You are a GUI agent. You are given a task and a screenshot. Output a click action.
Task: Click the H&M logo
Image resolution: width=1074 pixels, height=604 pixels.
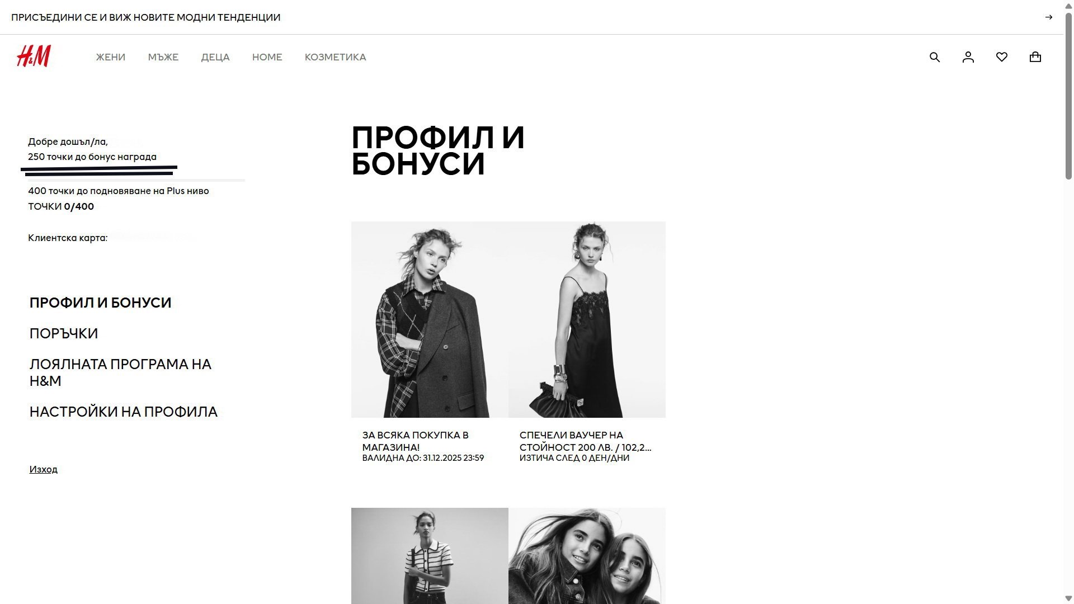[34, 56]
